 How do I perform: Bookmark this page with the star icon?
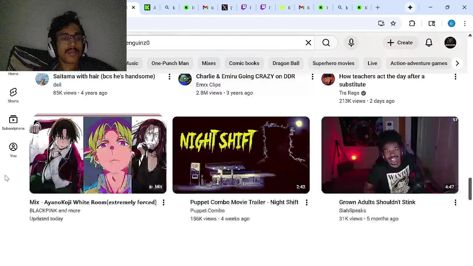click(393, 24)
